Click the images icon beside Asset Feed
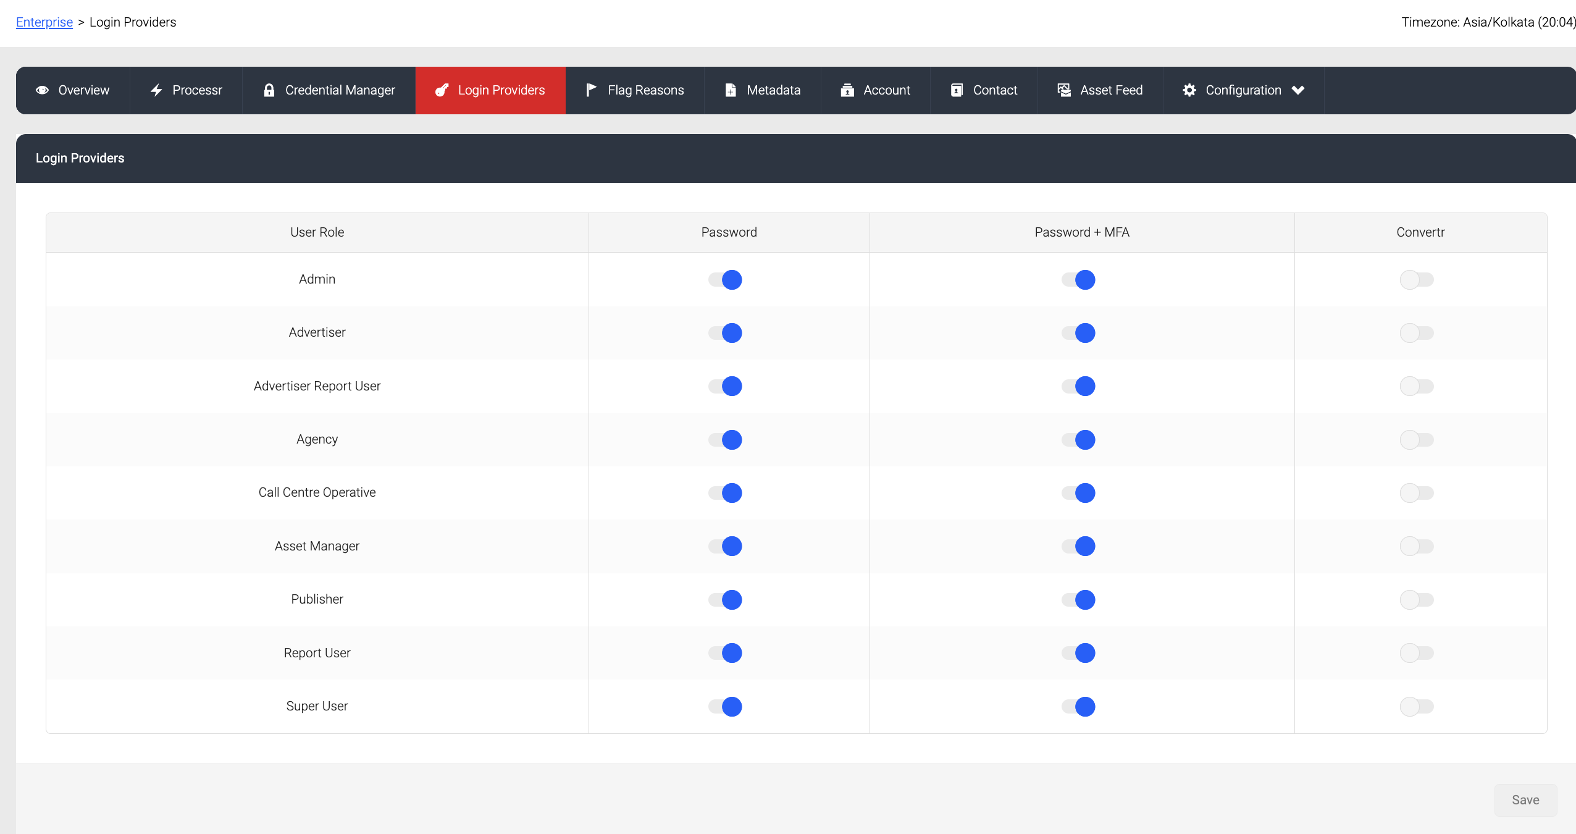The height and width of the screenshot is (834, 1576). (1064, 90)
